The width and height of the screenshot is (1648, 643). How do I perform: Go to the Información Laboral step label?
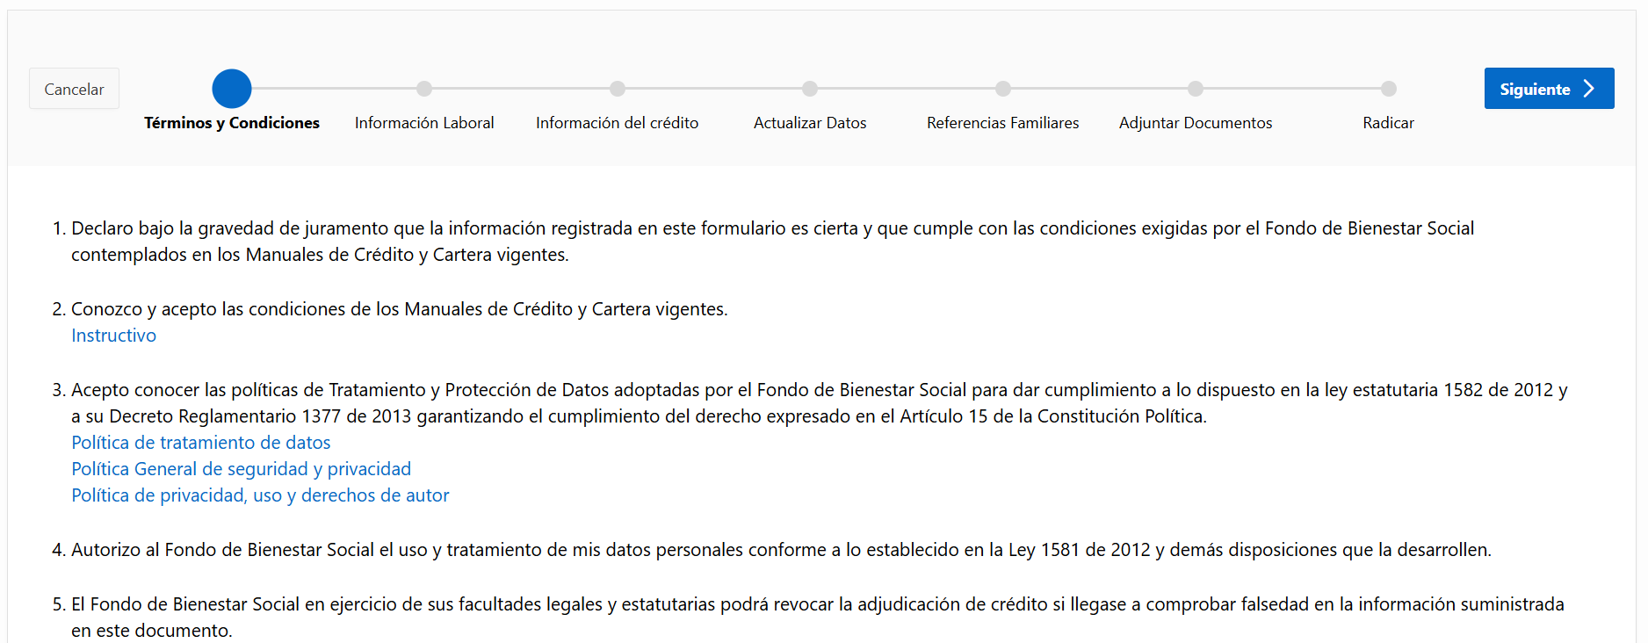tap(424, 123)
